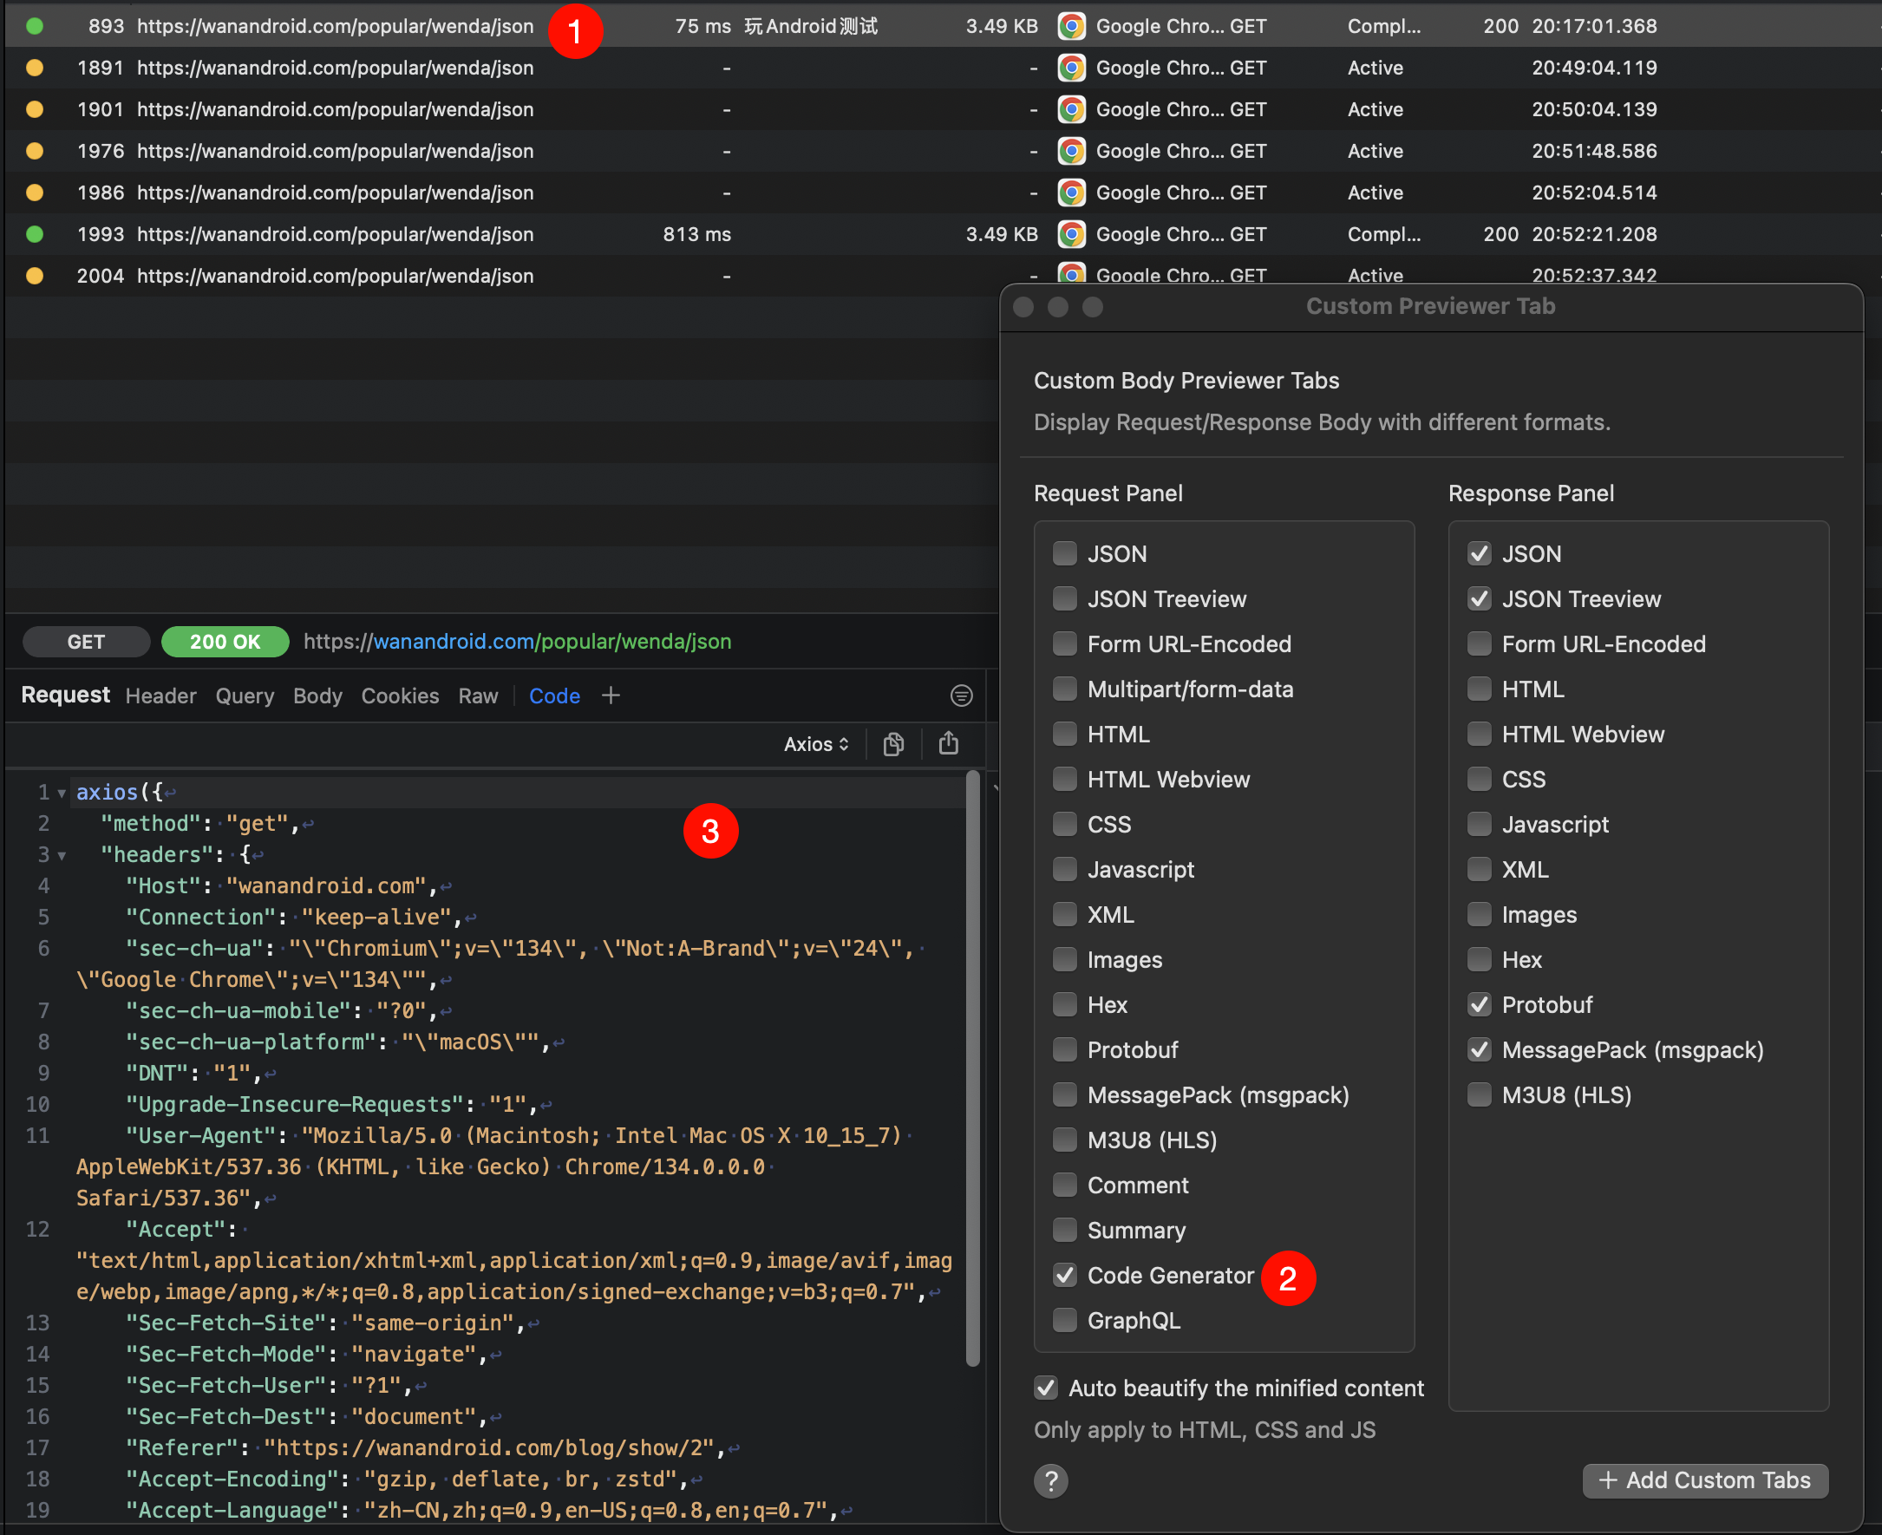Click the question mark help button
The image size is (1882, 1535).
point(1050,1480)
